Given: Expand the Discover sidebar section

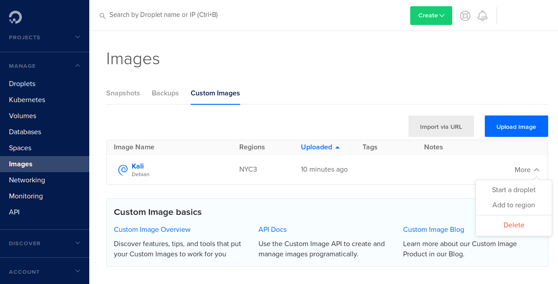Looking at the screenshot, I should (78, 243).
